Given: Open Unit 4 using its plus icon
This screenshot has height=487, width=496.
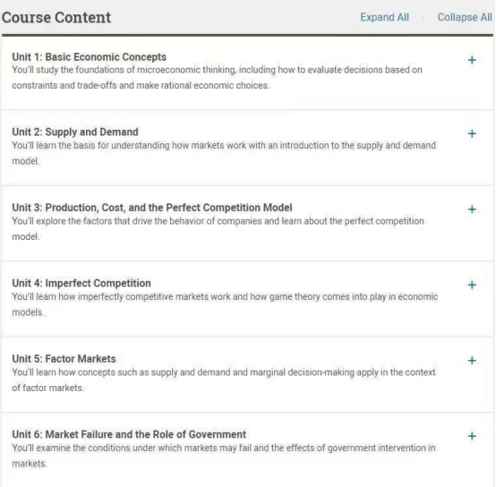Looking at the screenshot, I should pos(472,285).
